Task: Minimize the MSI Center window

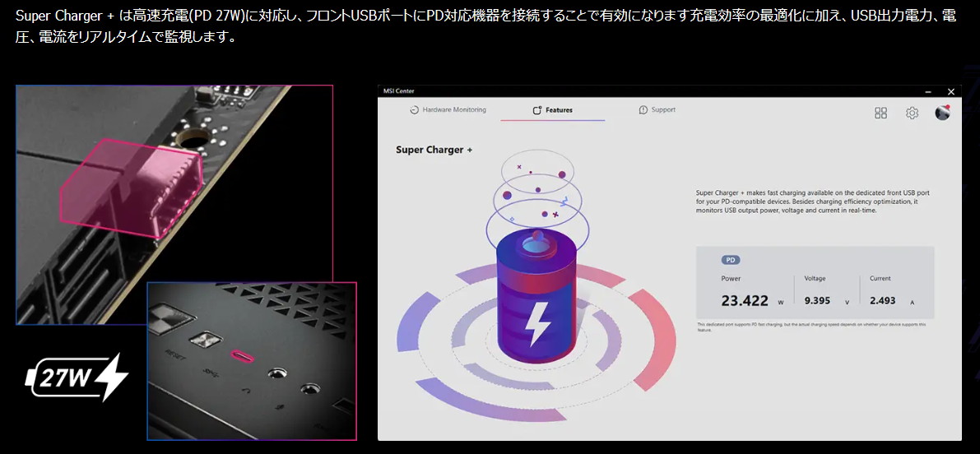Action: pos(929,91)
